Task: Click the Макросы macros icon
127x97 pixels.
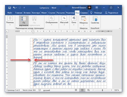Action: pyautogui.click(x=84, y=19)
